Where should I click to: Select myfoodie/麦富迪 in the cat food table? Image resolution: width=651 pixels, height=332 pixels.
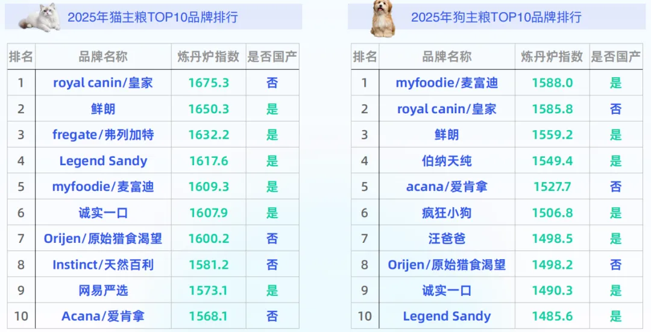click(103, 187)
